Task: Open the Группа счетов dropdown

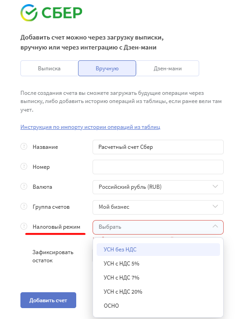Action: pos(158,207)
